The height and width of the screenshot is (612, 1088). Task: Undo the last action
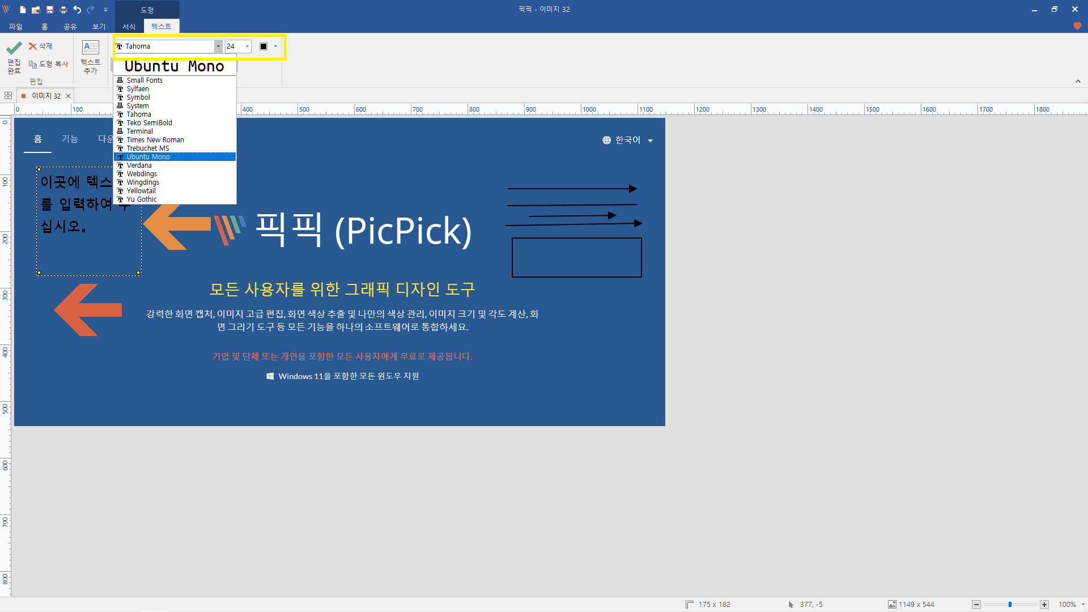point(77,9)
